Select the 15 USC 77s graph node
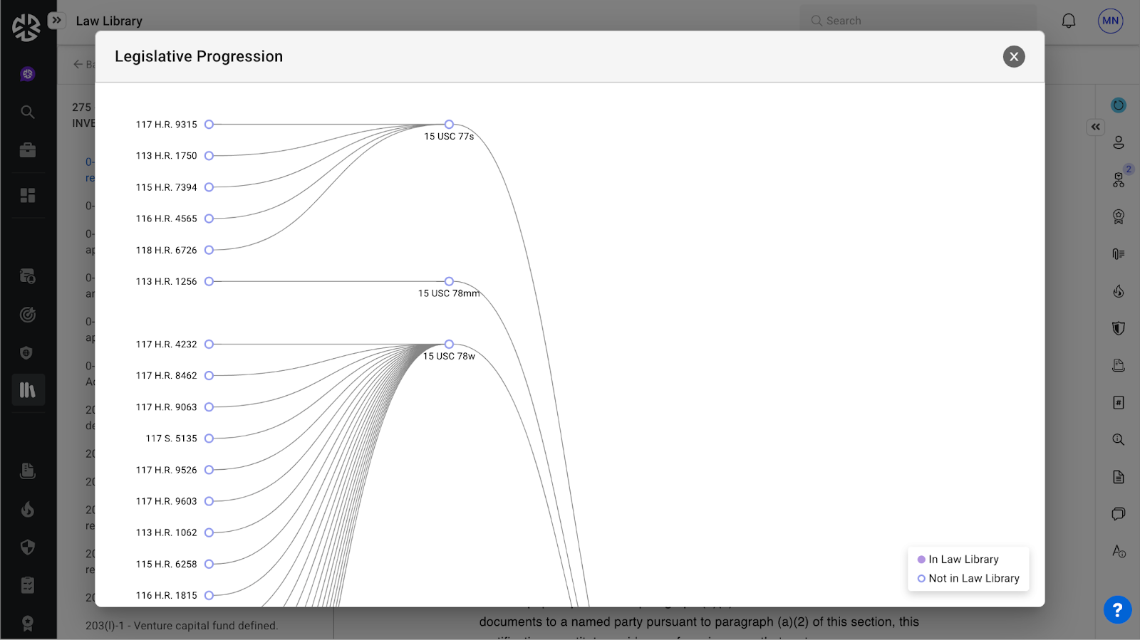 tap(449, 125)
